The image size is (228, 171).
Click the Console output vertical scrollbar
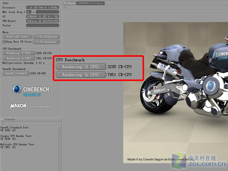coord(60,148)
